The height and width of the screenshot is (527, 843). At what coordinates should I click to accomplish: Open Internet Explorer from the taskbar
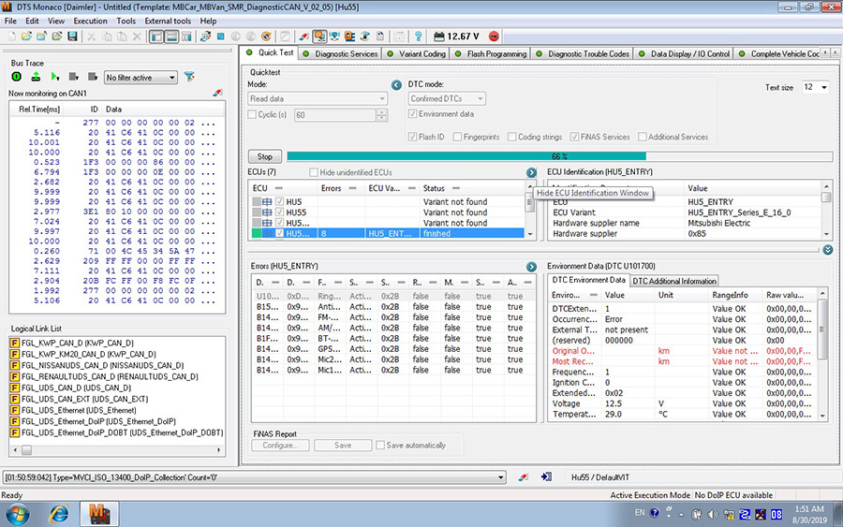click(x=59, y=513)
